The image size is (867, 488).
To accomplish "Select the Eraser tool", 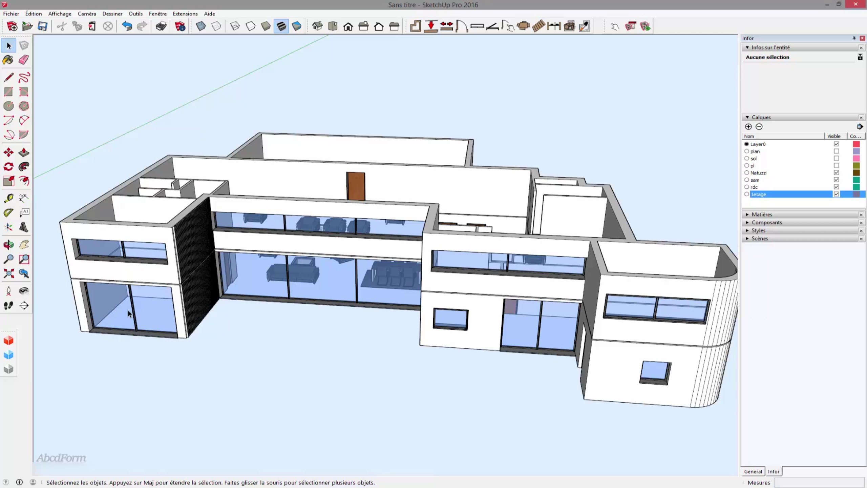I will [x=24, y=60].
